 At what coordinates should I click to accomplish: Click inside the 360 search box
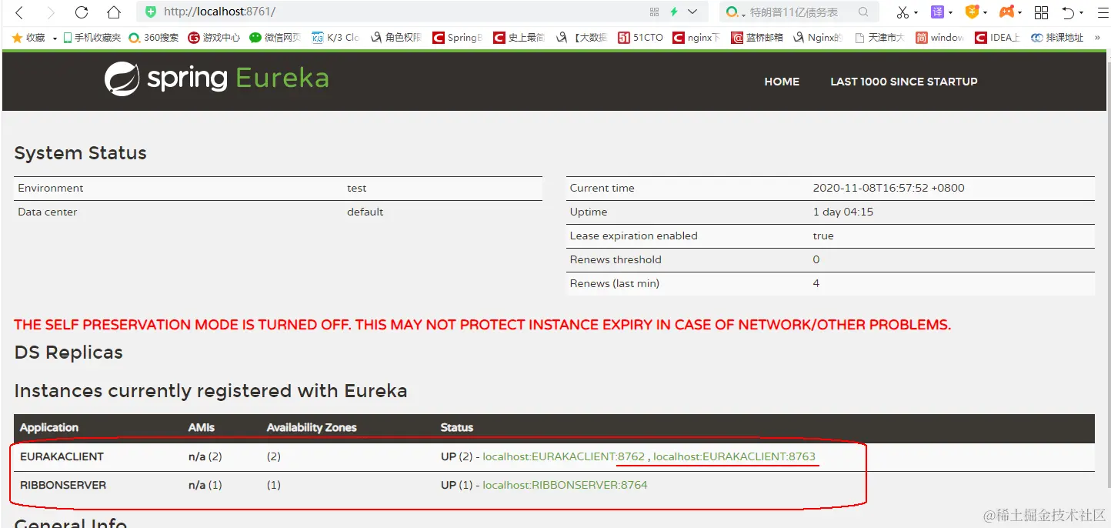click(800, 12)
